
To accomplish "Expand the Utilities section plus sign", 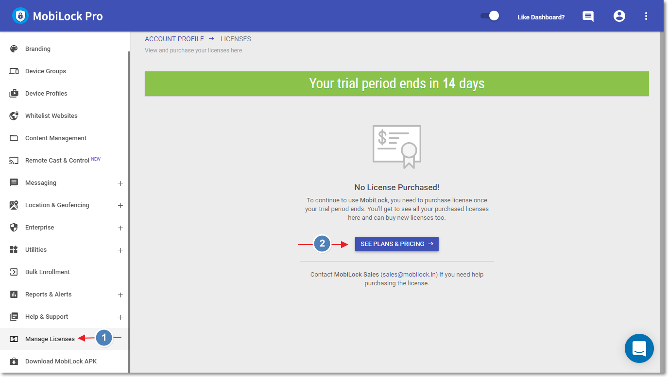I will pyautogui.click(x=120, y=250).
